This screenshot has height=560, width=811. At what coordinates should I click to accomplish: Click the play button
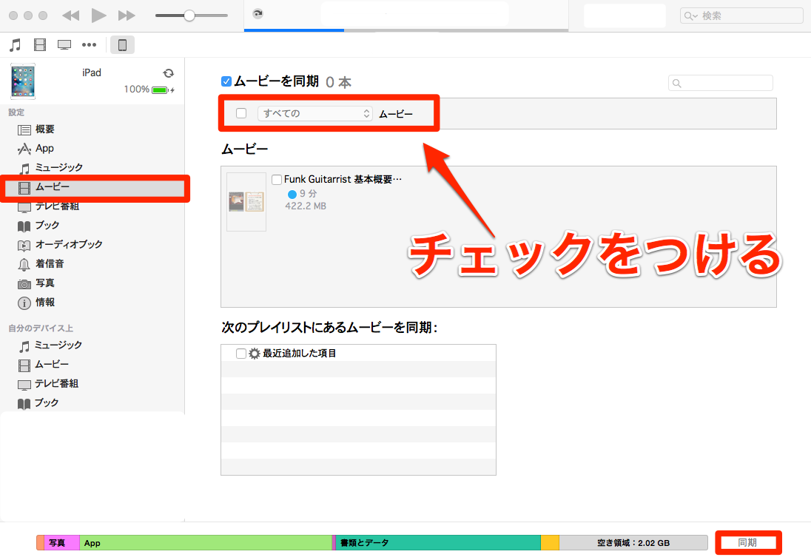click(x=98, y=16)
